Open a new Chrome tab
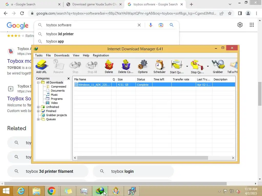 [x=191, y=4]
